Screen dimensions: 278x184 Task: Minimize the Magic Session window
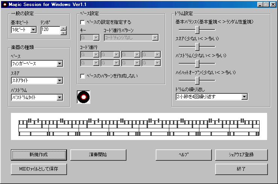coord(260,5)
